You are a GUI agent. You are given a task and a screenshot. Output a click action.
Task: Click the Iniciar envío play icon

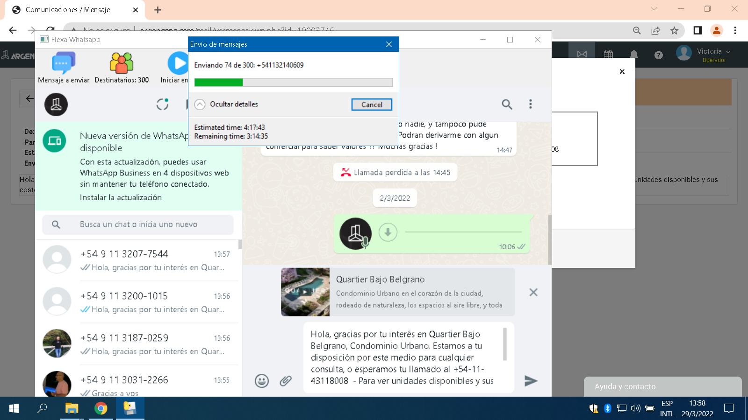coord(178,63)
